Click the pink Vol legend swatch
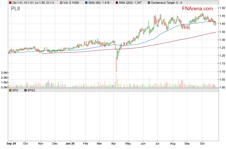 click(x=61, y=3)
